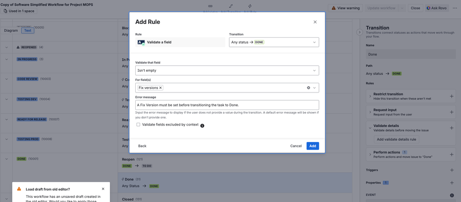This screenshot has width=461, height=202.
Task: Select the DONE (10001) status lozenge
Action: click(x=22, y=159)
